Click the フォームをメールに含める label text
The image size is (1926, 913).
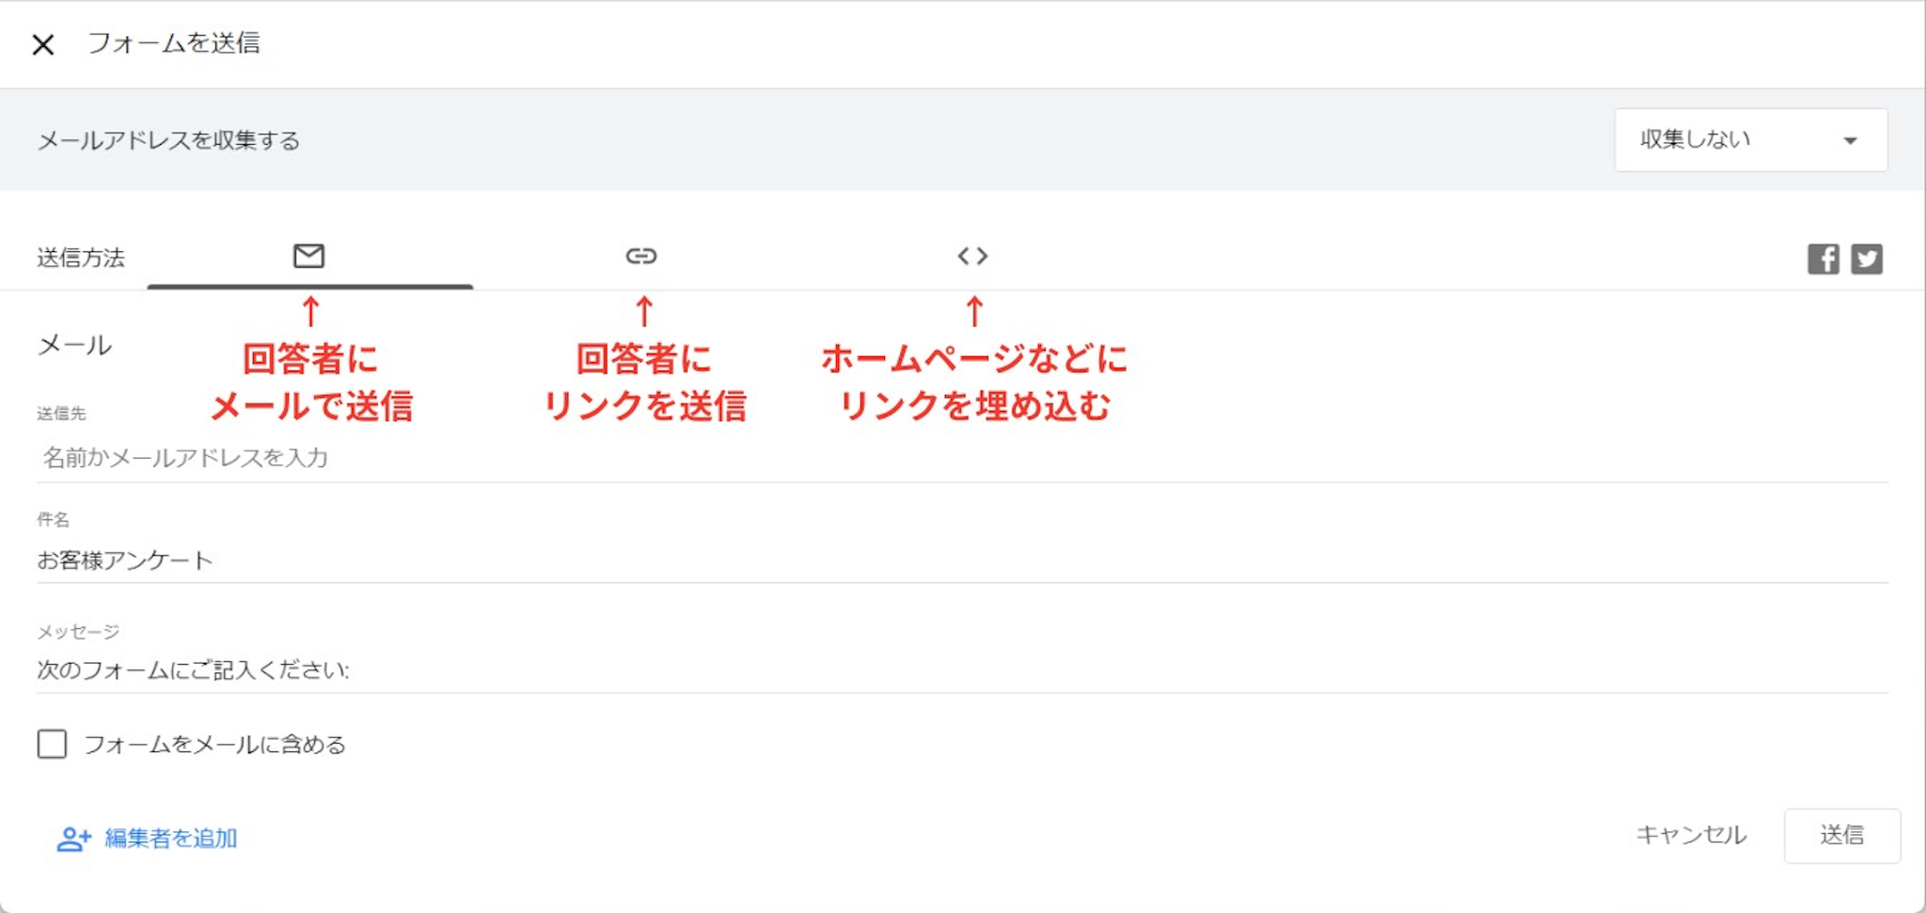[215, 745]
